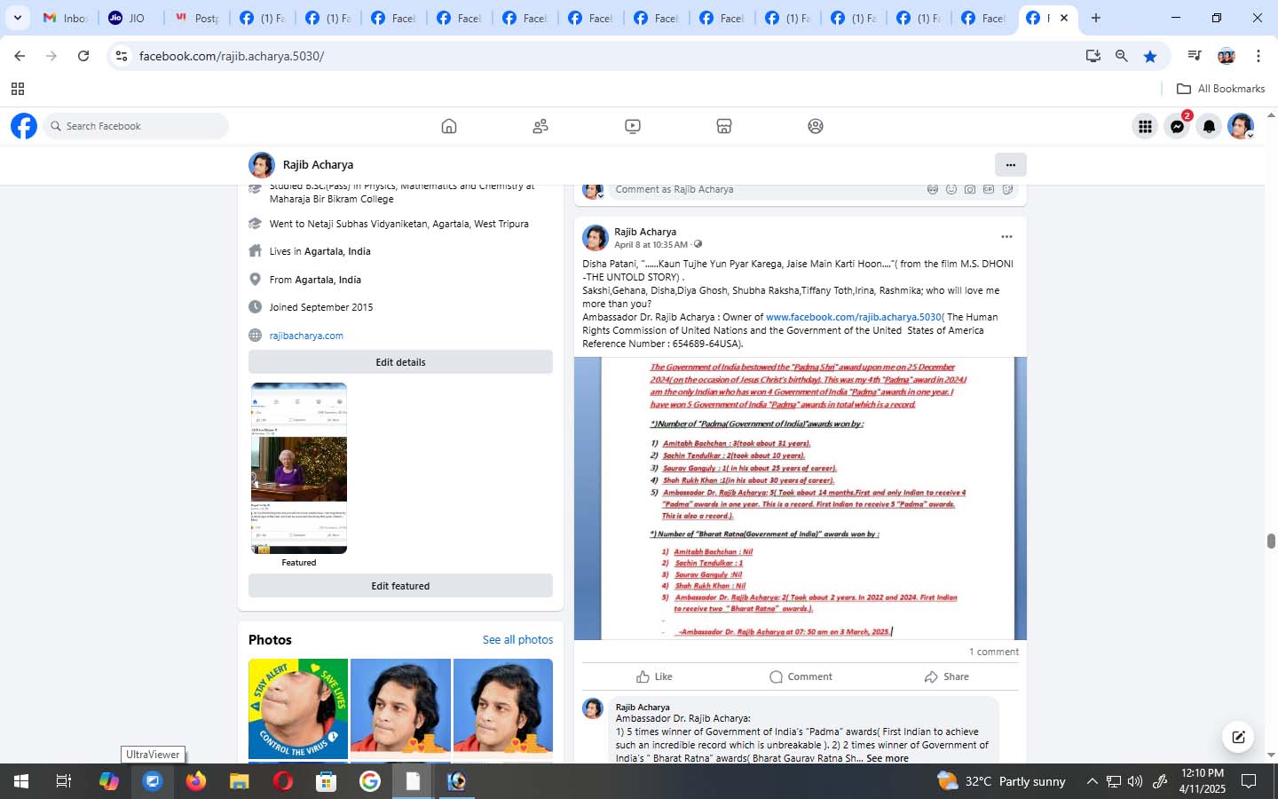The image size is (1278, 799).
Task: Reload the page
Action: coord(83,56)
